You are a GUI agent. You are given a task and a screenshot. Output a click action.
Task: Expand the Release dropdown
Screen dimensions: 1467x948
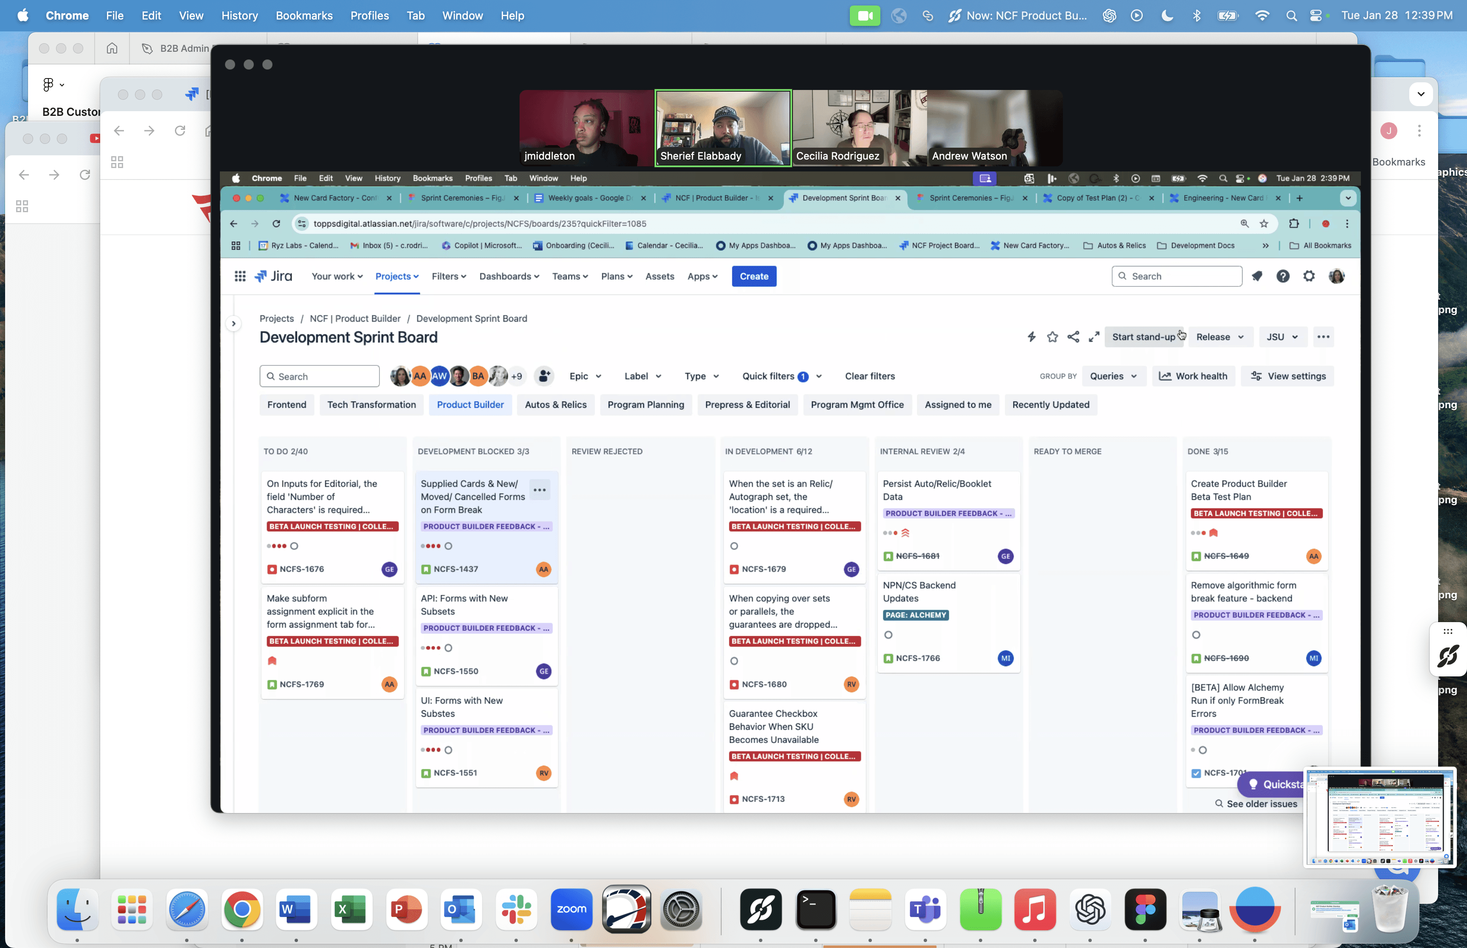[x=1220, y=337]
